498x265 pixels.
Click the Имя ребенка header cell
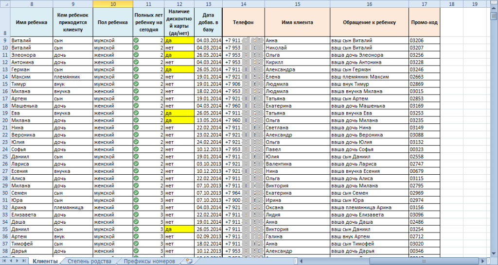(32, 22)
